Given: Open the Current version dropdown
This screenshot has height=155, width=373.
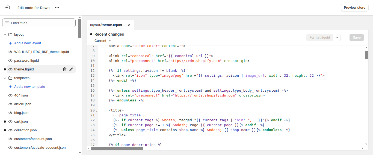Looking at the screenshot, I should coord(103,41).
